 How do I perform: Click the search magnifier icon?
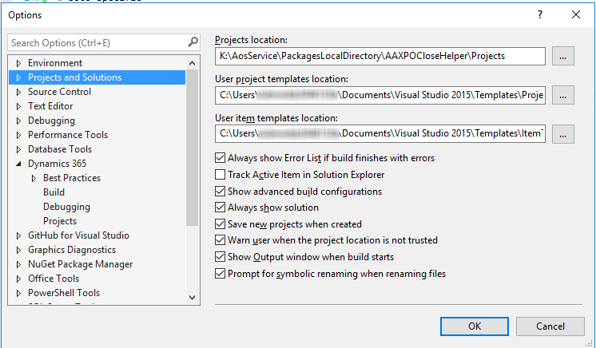[193, 42]
